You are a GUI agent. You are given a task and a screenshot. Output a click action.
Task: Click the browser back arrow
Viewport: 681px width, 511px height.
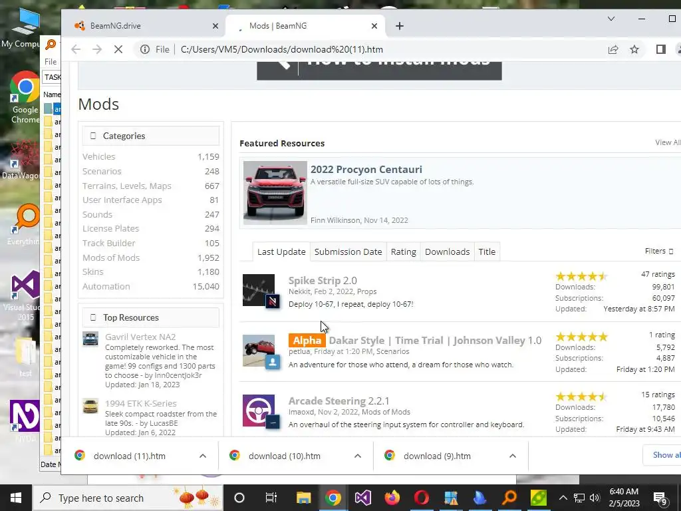click(x=76, y=49)
